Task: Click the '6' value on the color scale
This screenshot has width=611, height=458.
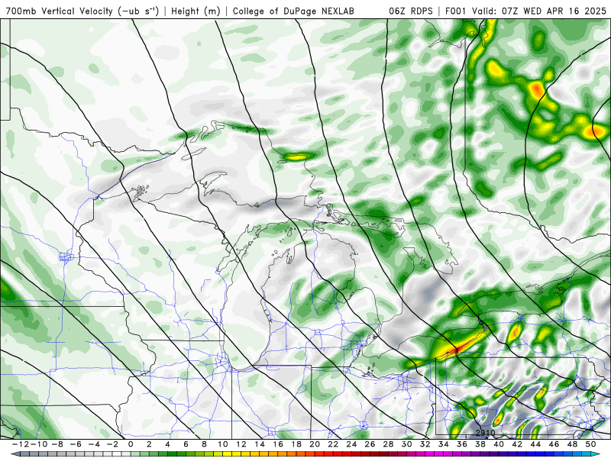Action: coord(186,444)
